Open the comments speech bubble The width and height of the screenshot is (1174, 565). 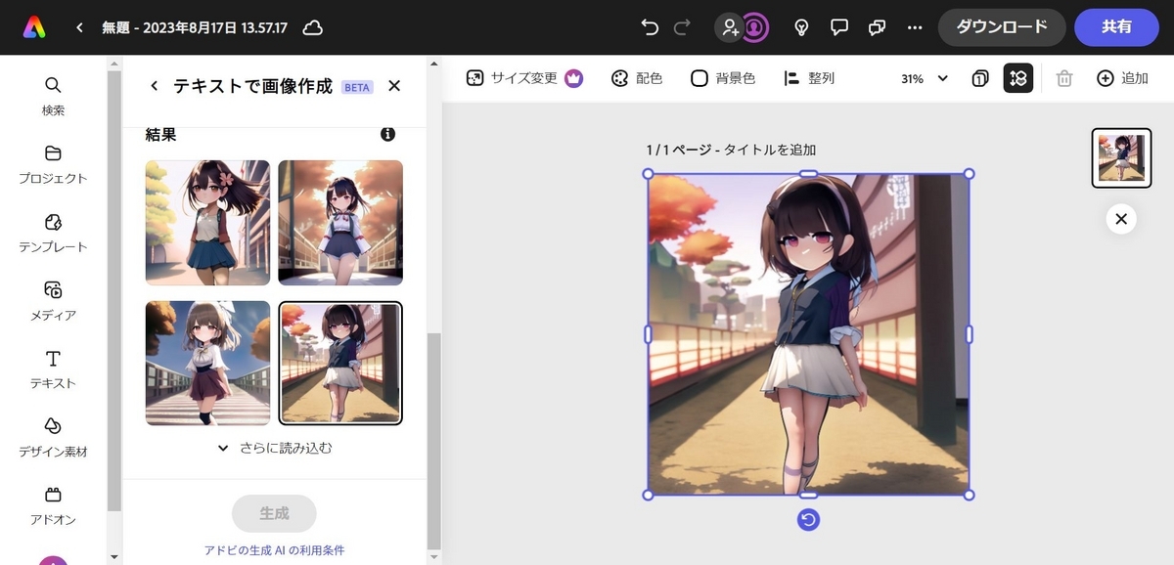838,27
